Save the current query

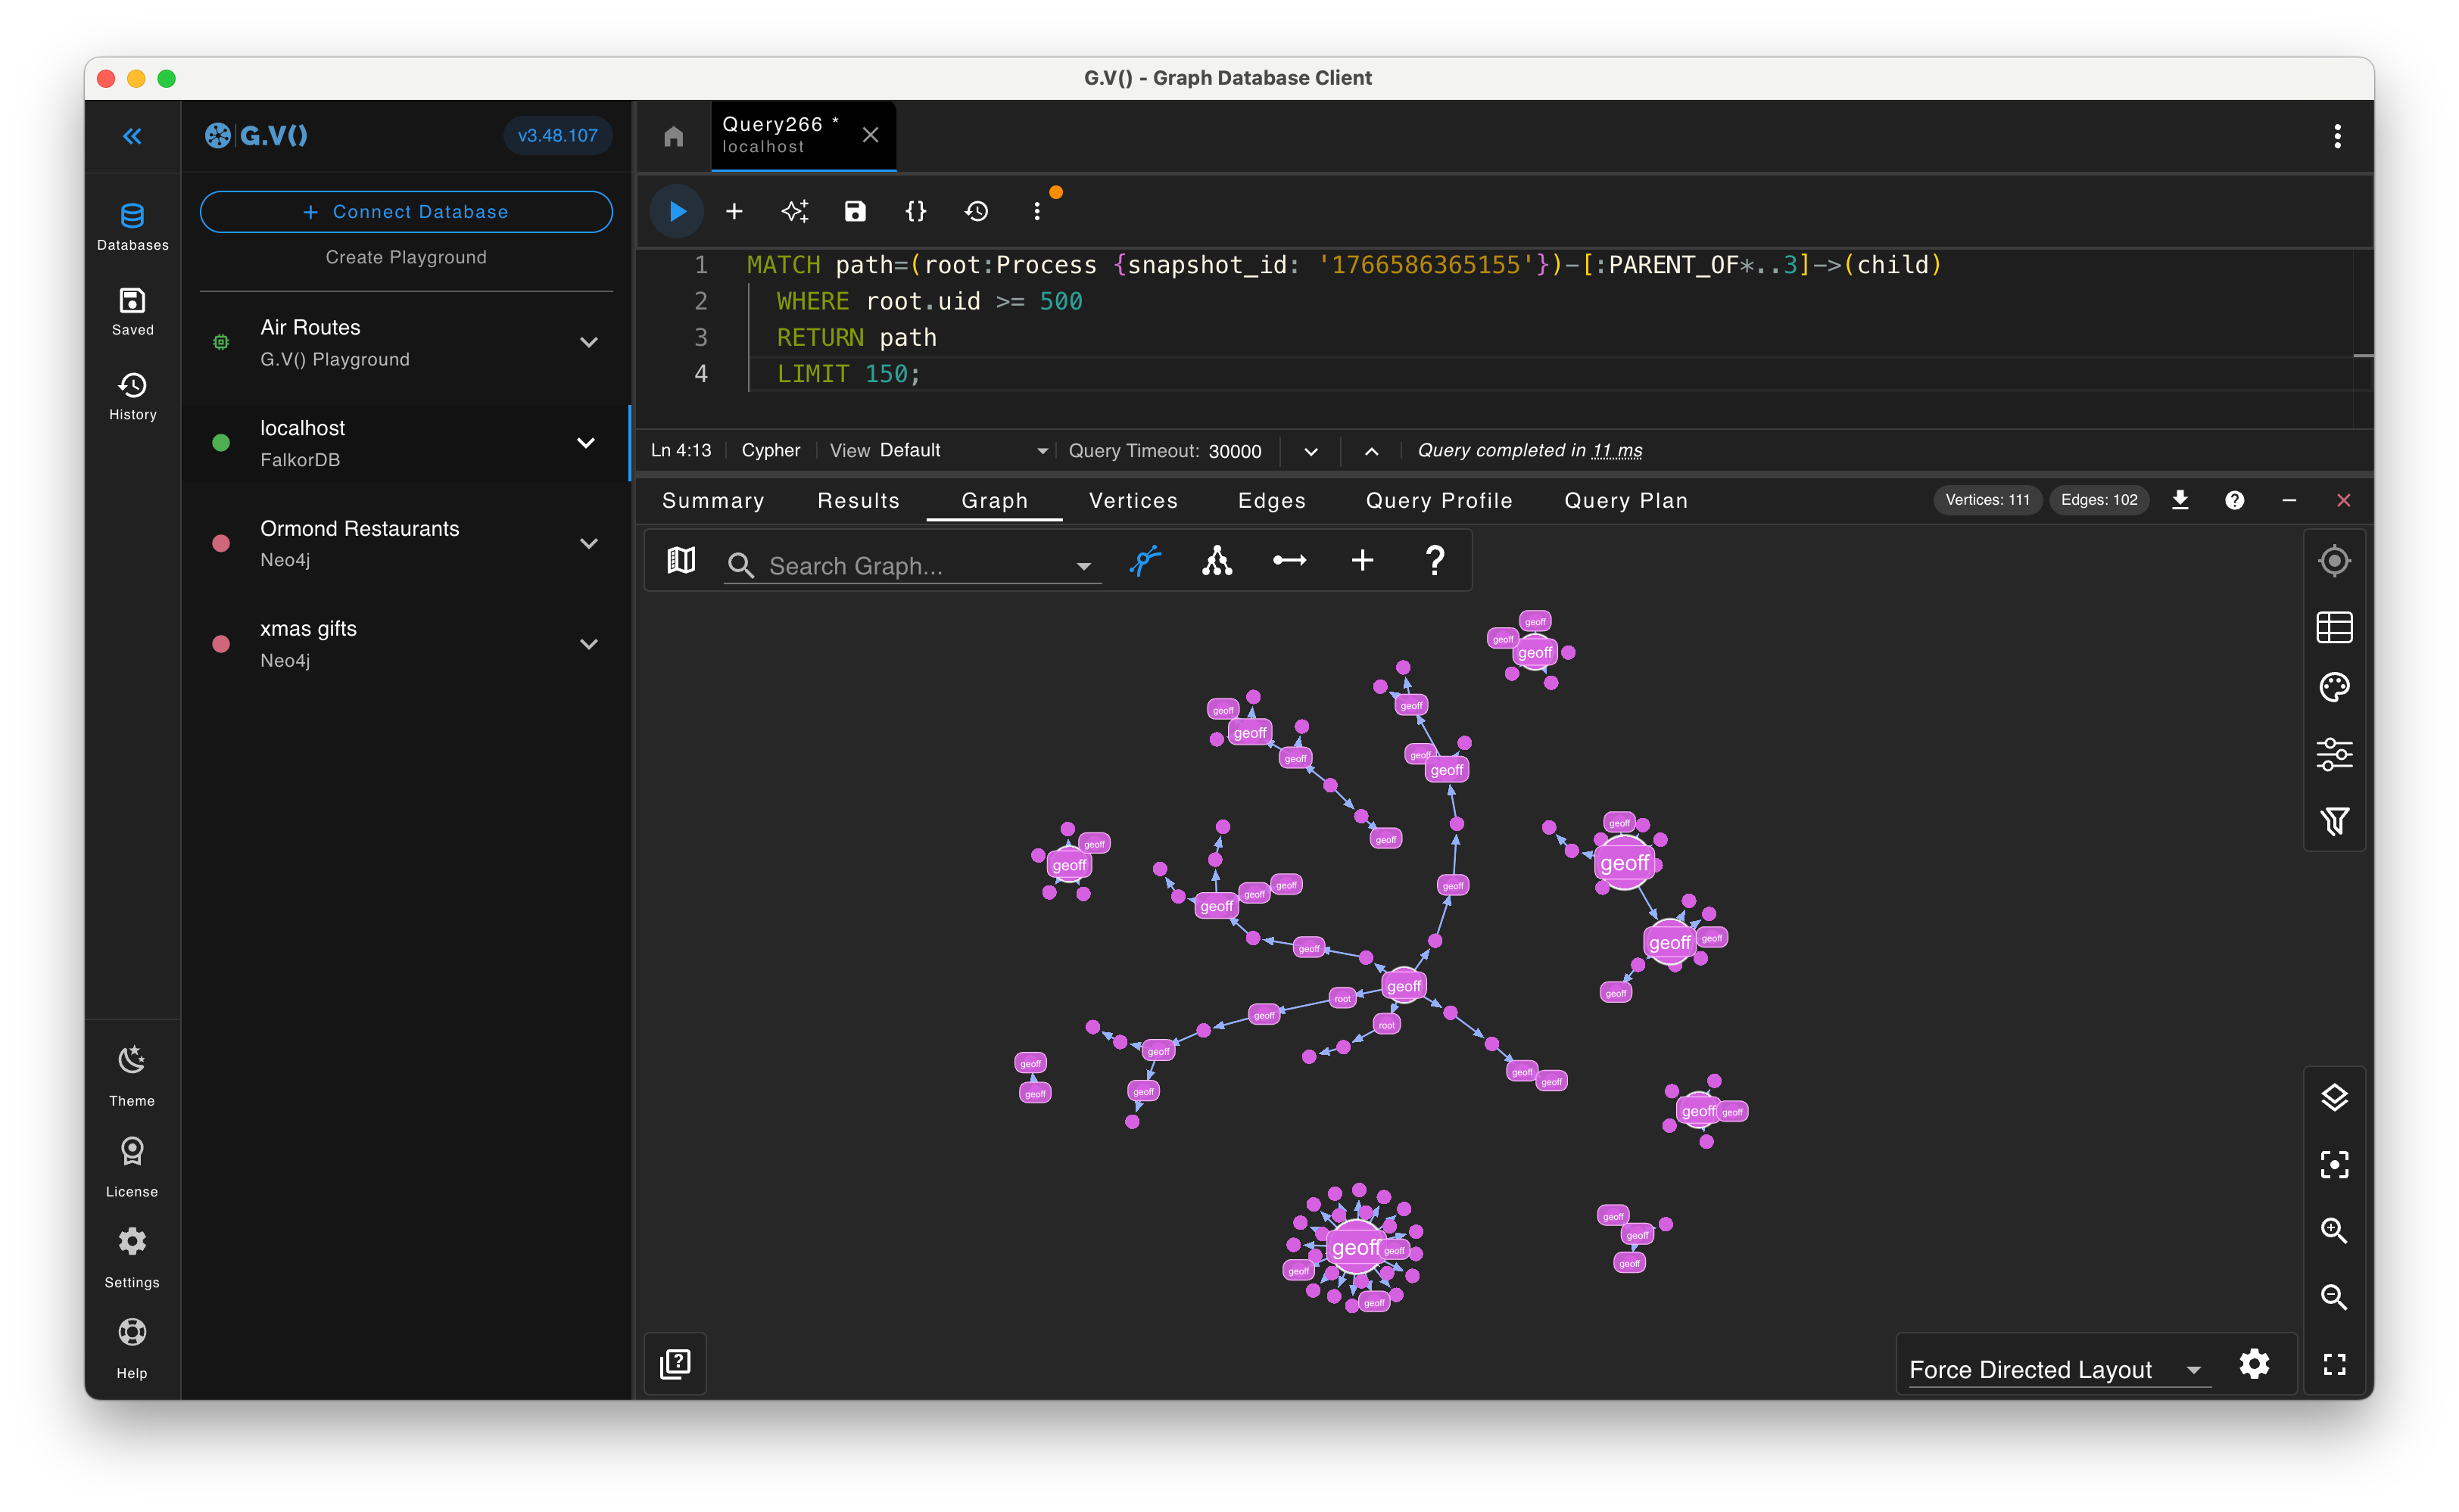(854, 211)
